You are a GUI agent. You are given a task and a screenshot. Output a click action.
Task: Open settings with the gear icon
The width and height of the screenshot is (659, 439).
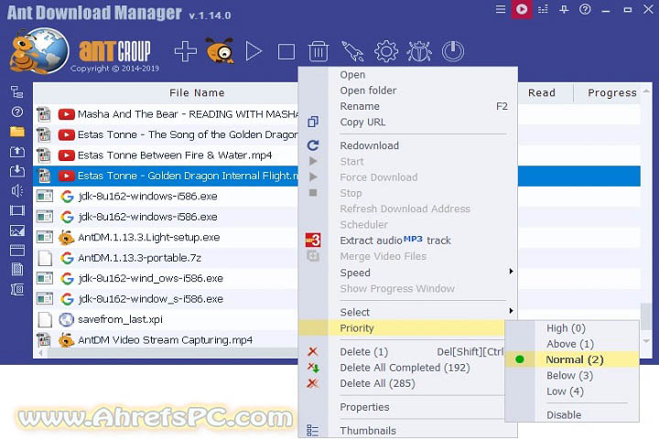tap(386, 51)
